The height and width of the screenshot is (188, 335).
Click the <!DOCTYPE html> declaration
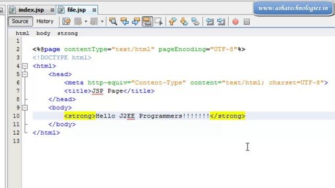(x=62, y=57)
